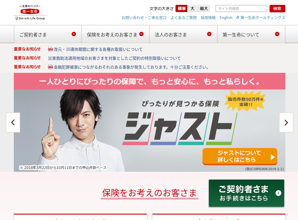Open お問い合わせ・ご来社窓口 link
The image size is (298, 220).
pos(144,17)
